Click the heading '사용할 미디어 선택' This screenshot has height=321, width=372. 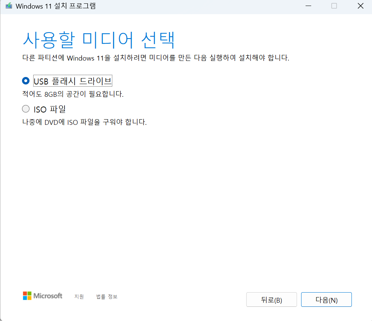pos(99,40)
